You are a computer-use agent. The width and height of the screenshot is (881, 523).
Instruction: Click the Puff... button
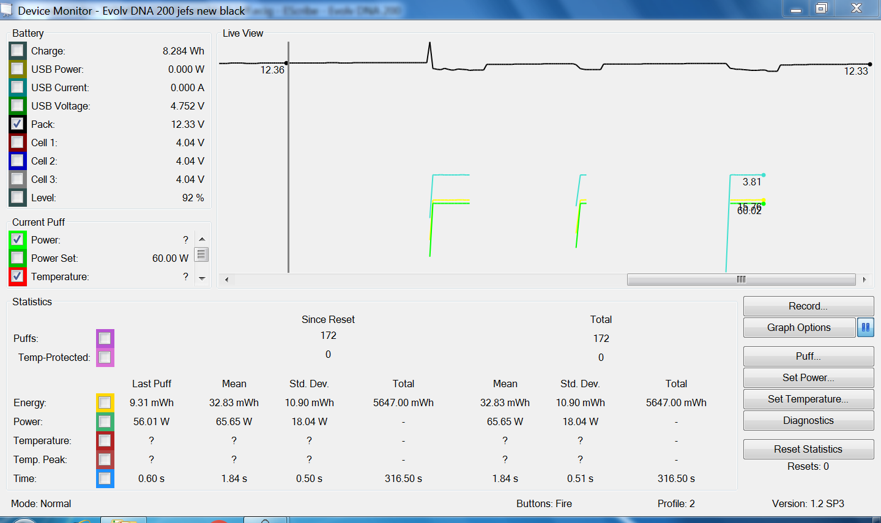(x=808, y=357)
